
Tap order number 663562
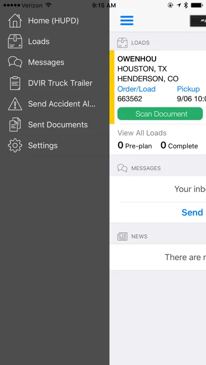tap(130, 99)
